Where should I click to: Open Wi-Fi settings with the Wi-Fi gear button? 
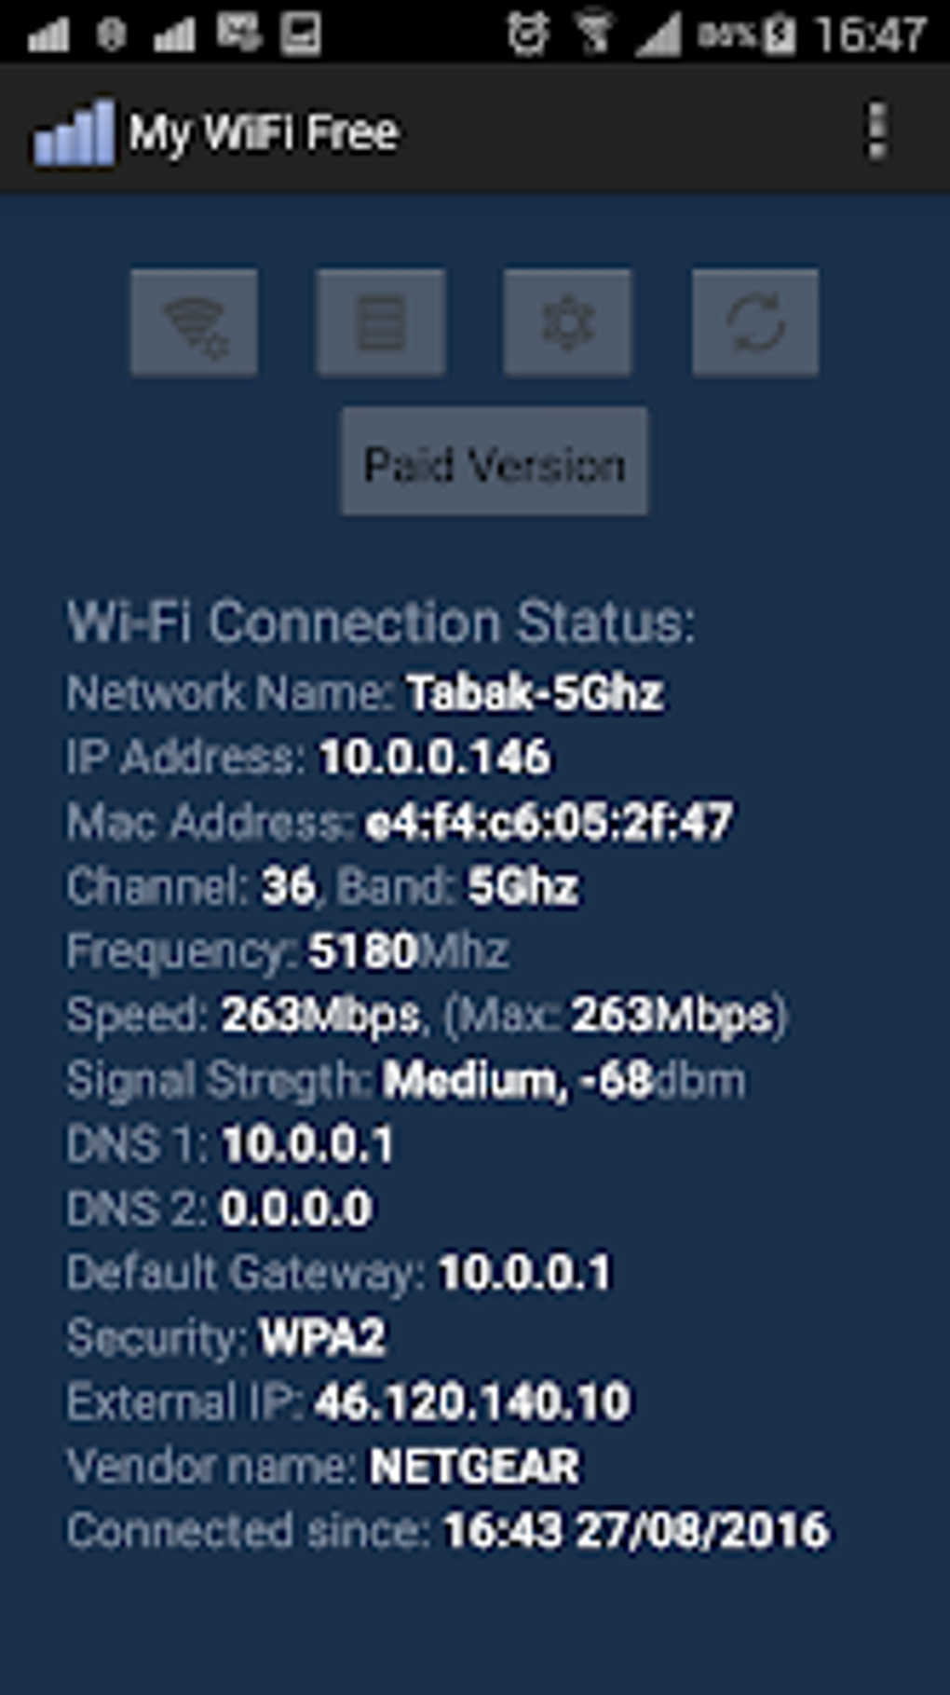[194, 323]
